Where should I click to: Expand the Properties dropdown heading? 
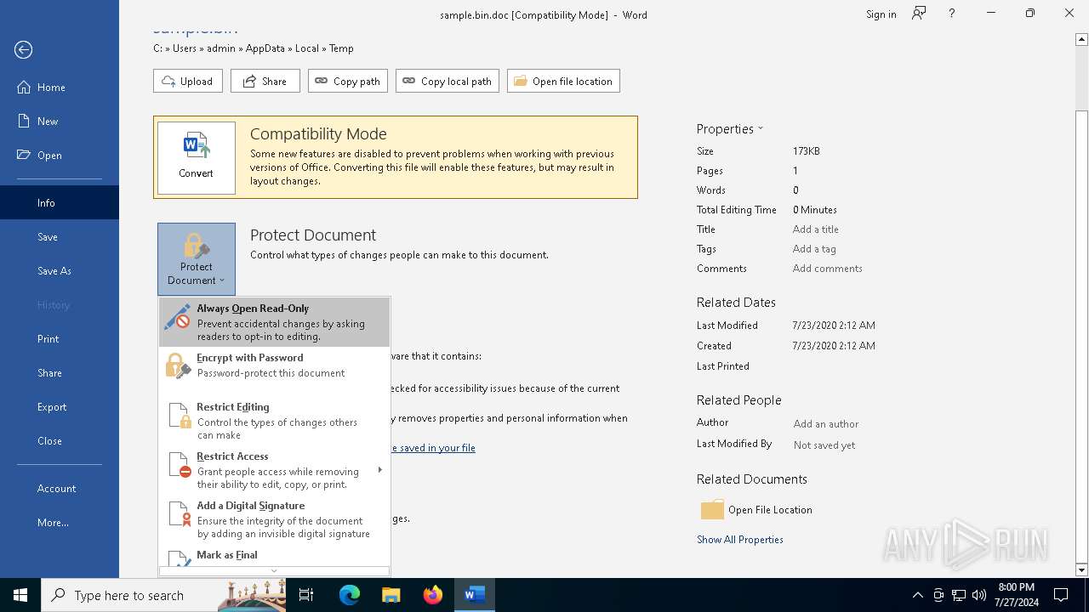point(730,129)
